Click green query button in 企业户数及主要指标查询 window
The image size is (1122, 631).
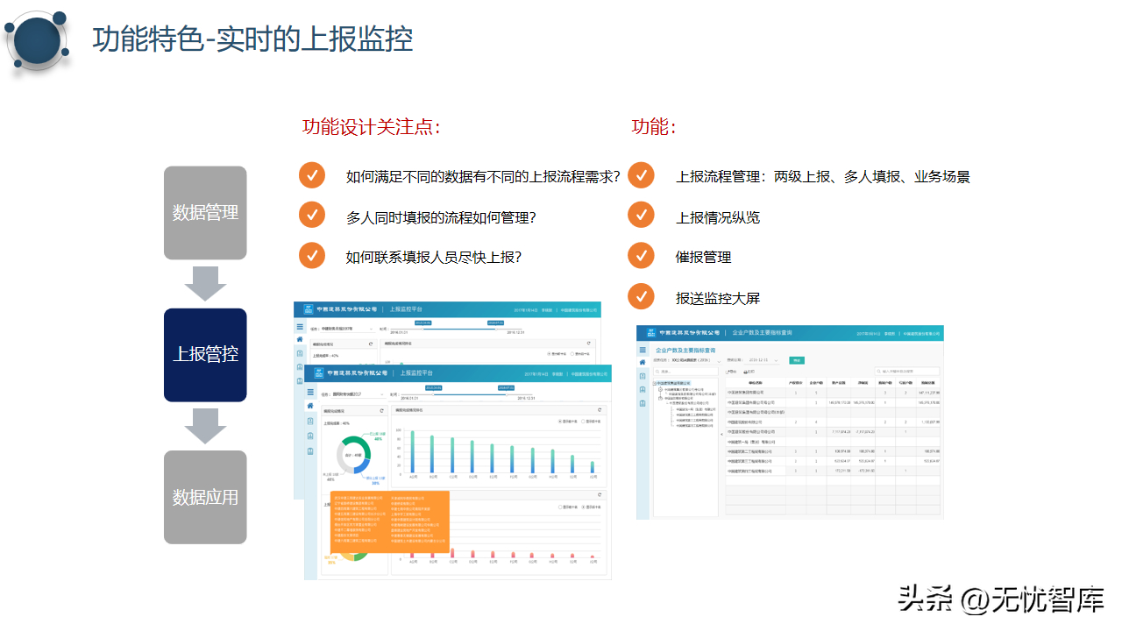pyautogui.click(x=797, y=360)
